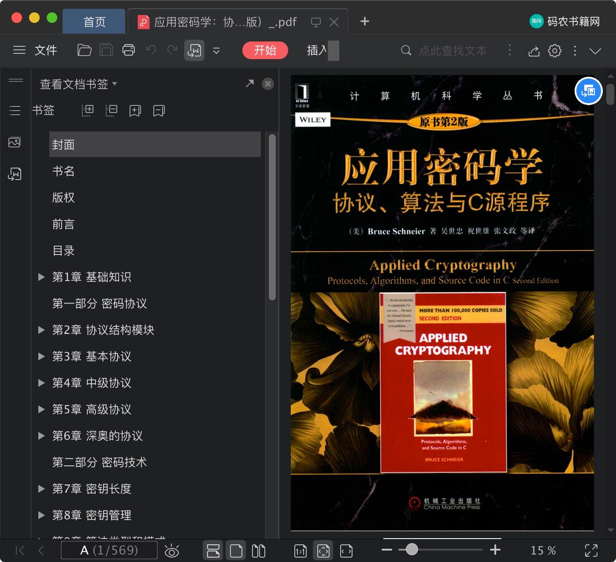
Task: Go to previous page arrow
Action: 41,550
